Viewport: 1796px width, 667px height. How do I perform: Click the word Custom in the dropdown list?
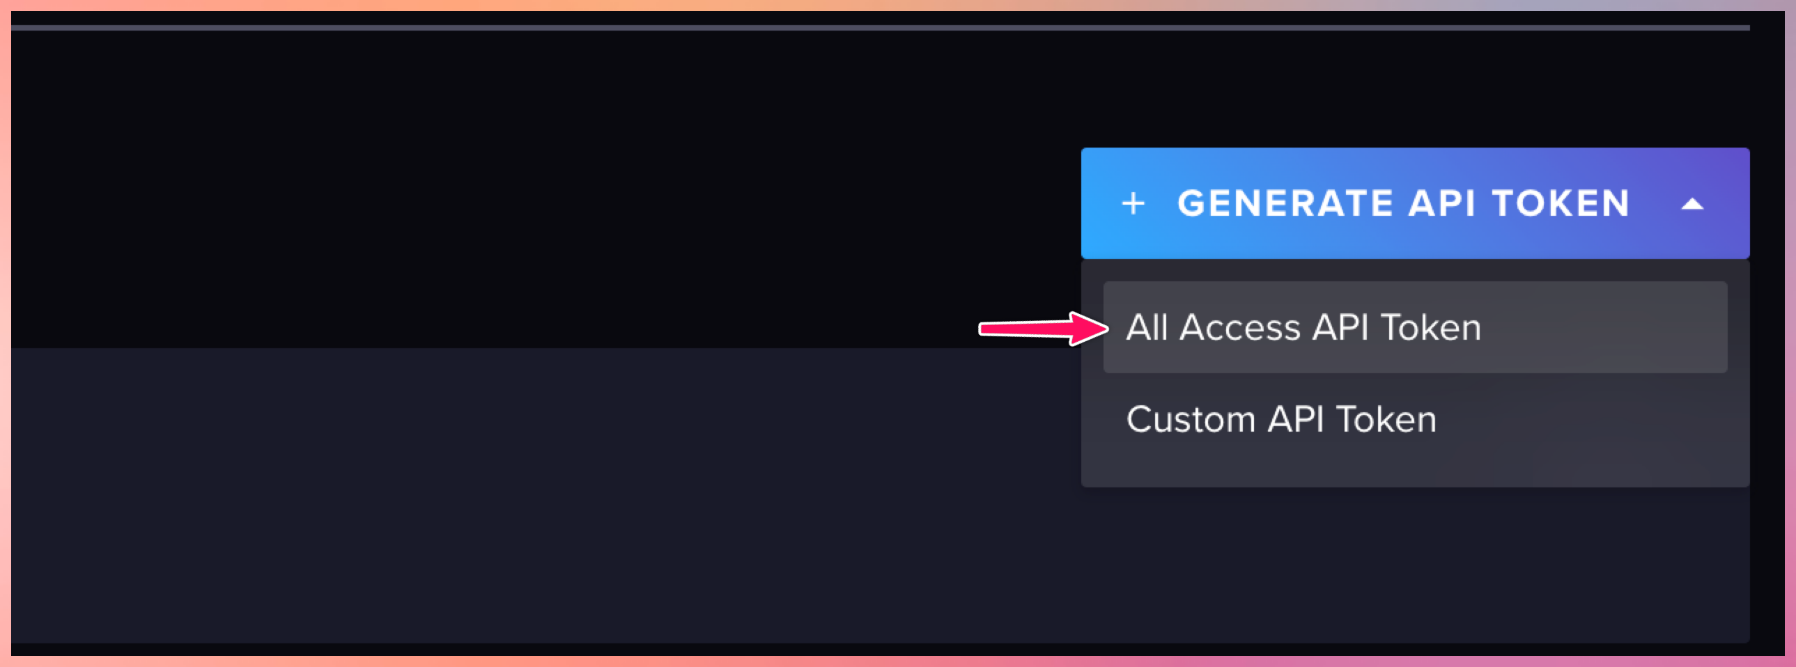click(x=1191, y=419)
